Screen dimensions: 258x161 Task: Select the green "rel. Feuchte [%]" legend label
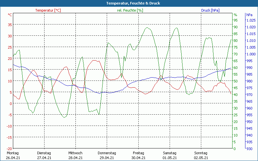click(130, 10)
